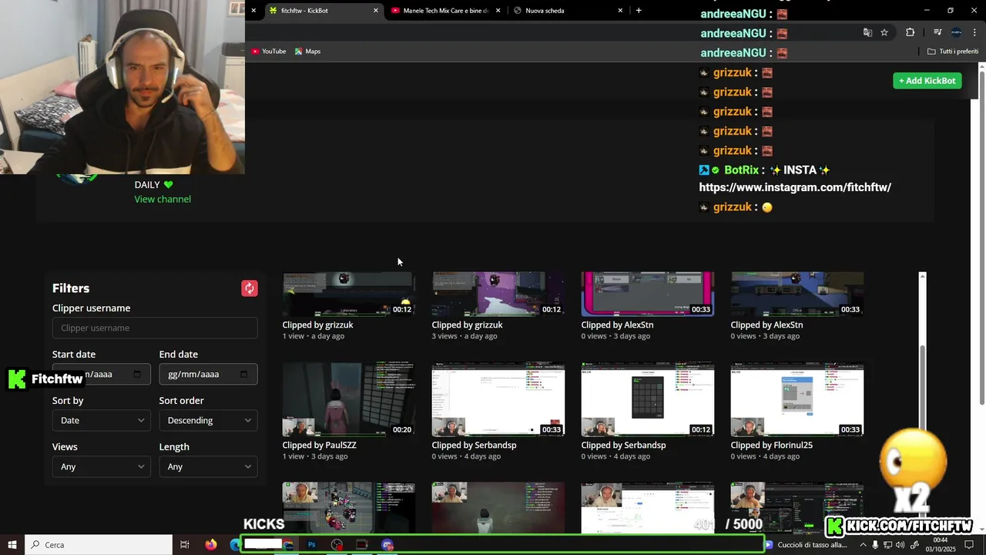
Task: Bookmark this page with the star icon
Action: tap(884, 32)
